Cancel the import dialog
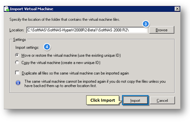 [162, 100]
